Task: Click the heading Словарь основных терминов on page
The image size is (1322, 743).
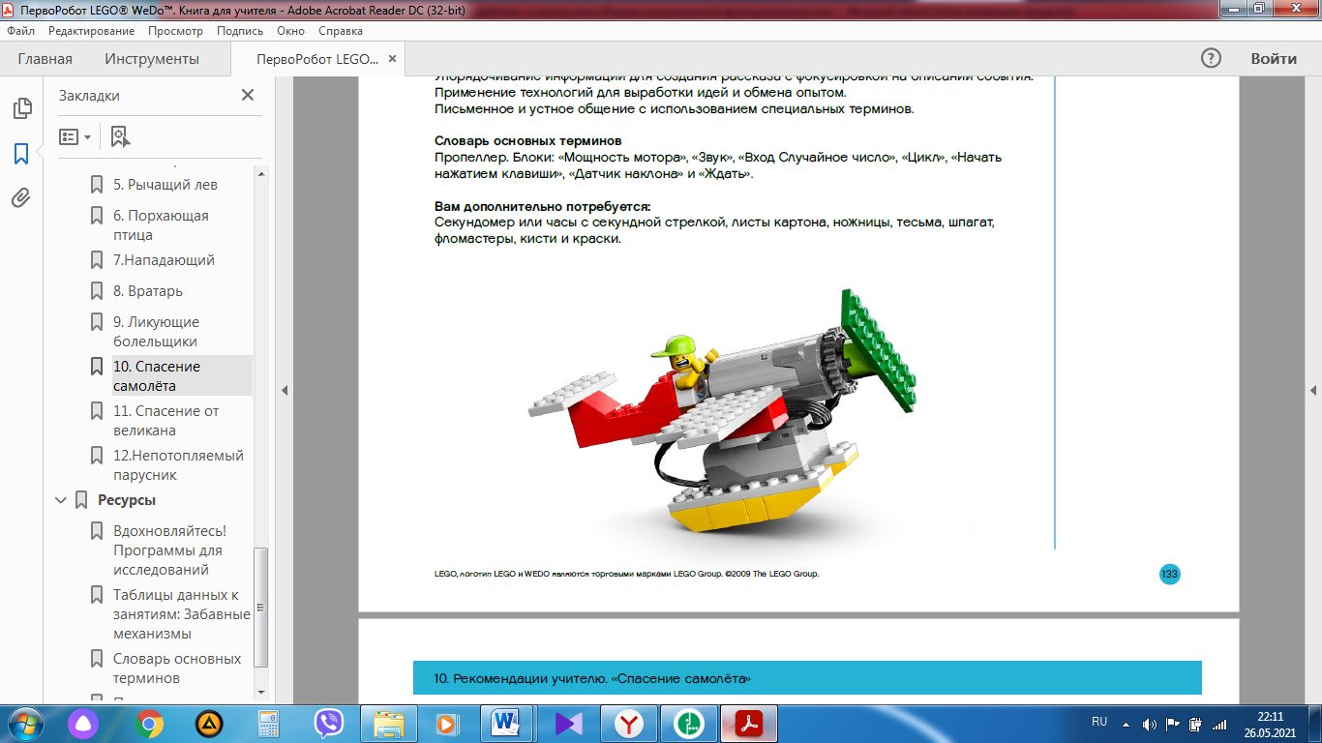Action: pos(527,141)
